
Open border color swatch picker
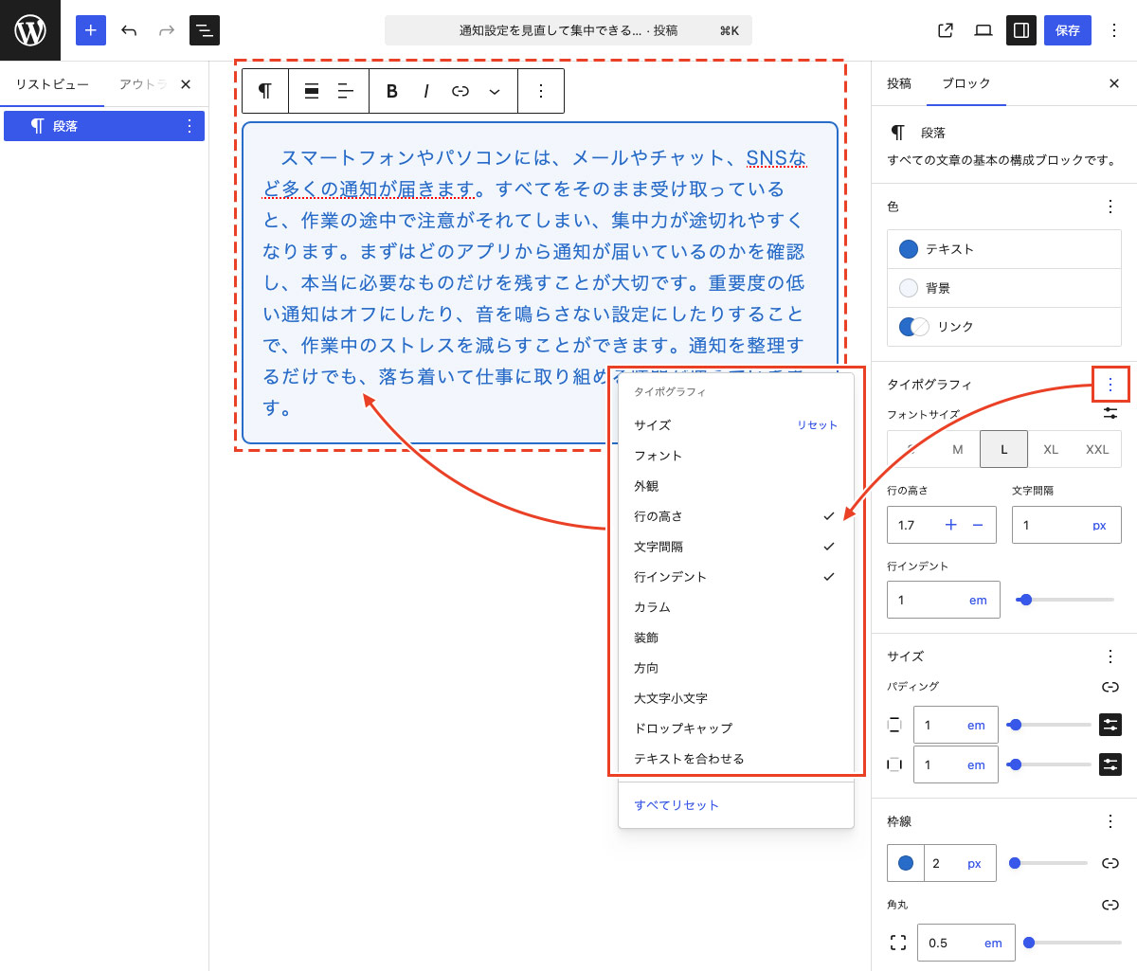click(906, 863)
